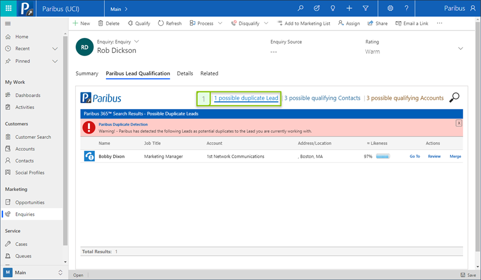Click the Save button in footer

pyautogui.click(x=468, y=275)
